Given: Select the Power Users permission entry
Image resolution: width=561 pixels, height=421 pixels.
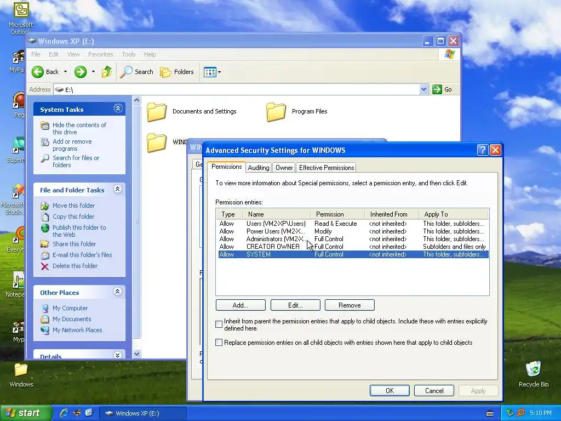Looking at the screenshot, I should (x=353, y=231).
